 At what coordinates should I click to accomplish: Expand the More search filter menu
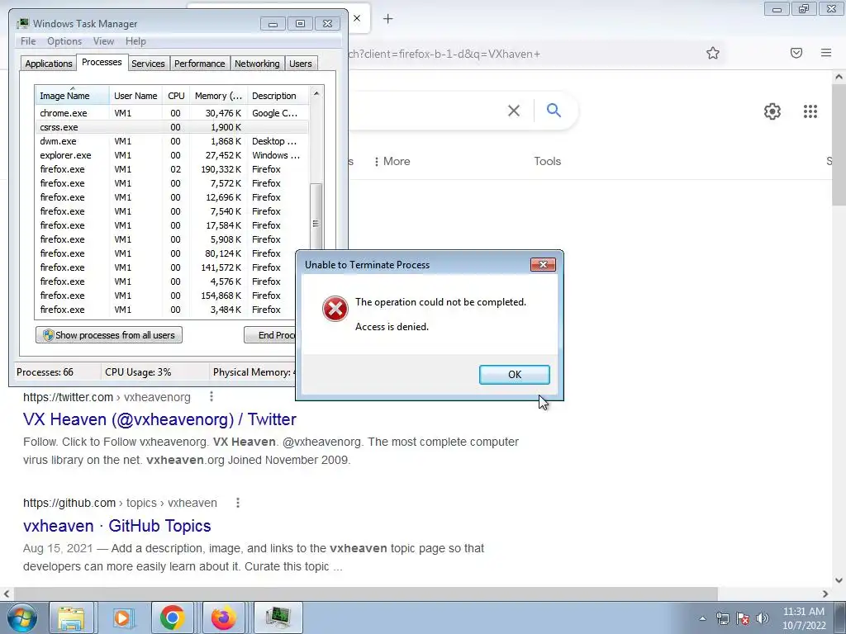pos(392,161)
